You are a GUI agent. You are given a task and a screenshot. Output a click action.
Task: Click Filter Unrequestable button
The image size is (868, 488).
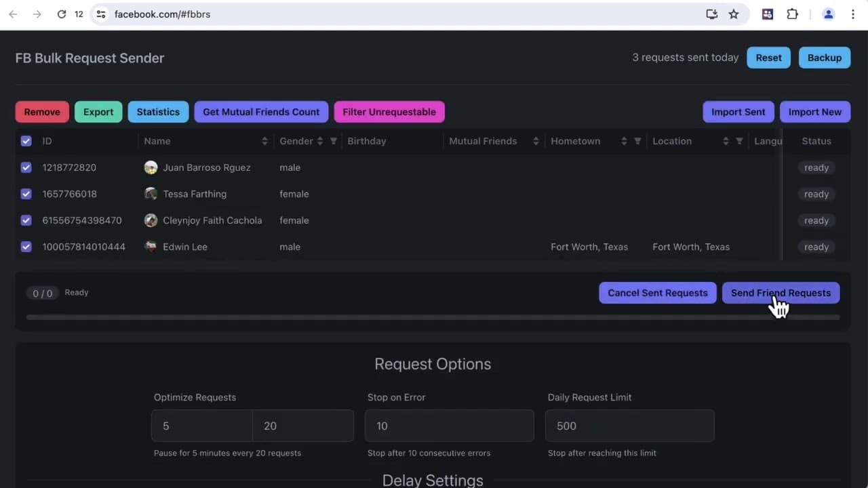coord(389,112)
